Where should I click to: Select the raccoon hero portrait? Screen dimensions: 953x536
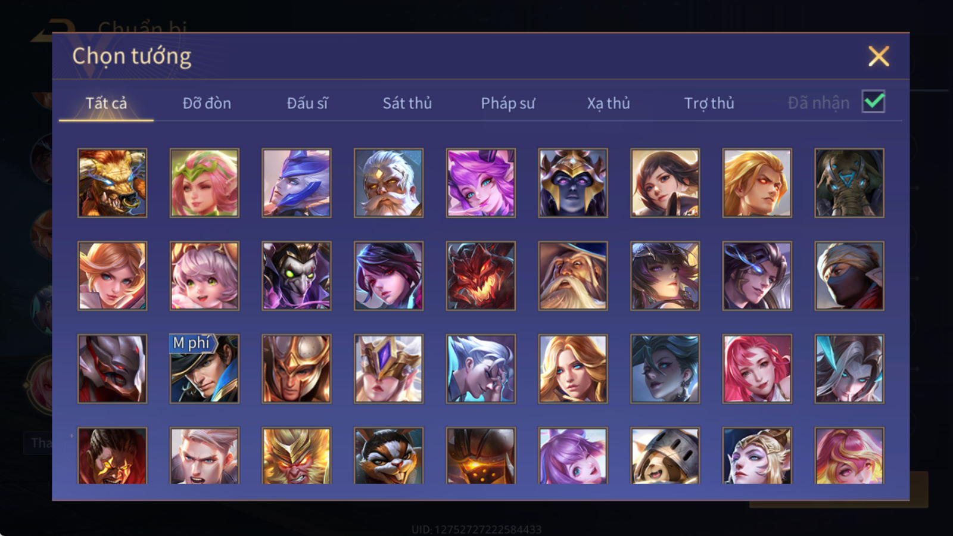[389, 456]
